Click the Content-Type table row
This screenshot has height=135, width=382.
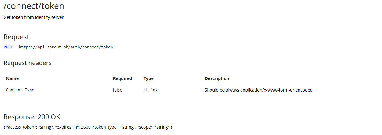[193, 90]
